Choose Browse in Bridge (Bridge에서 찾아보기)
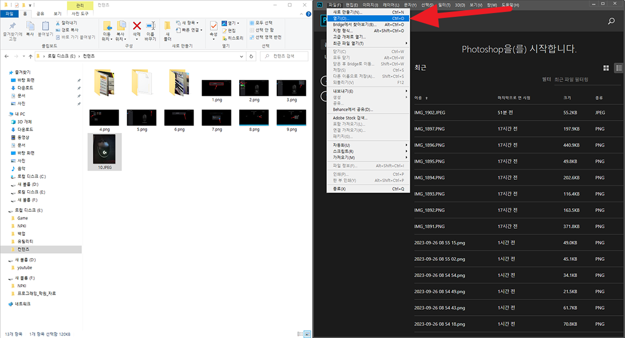625x338 pixels. click(x=368, y=24)
